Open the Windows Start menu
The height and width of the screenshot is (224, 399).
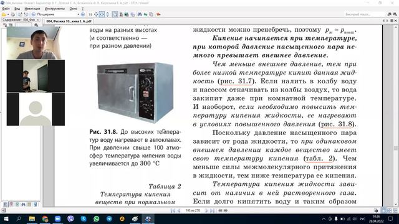pos(6,218)
